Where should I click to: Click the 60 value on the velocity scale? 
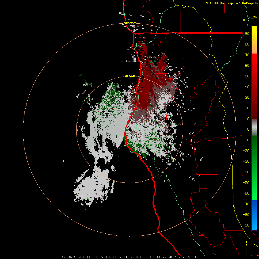pyautogui.click(x=247, y=65)
